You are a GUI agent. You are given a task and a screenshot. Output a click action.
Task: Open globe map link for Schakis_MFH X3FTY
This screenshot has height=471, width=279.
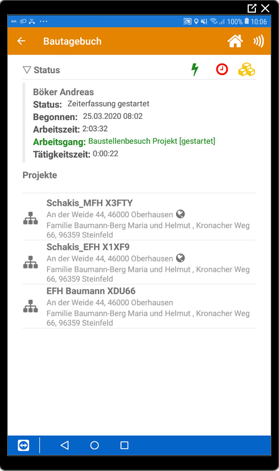click(180, 214)
